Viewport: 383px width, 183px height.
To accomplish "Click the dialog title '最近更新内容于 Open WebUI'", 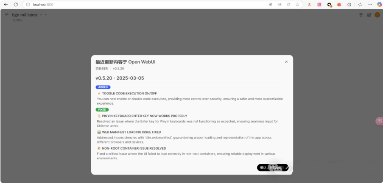I will (126, 62).
